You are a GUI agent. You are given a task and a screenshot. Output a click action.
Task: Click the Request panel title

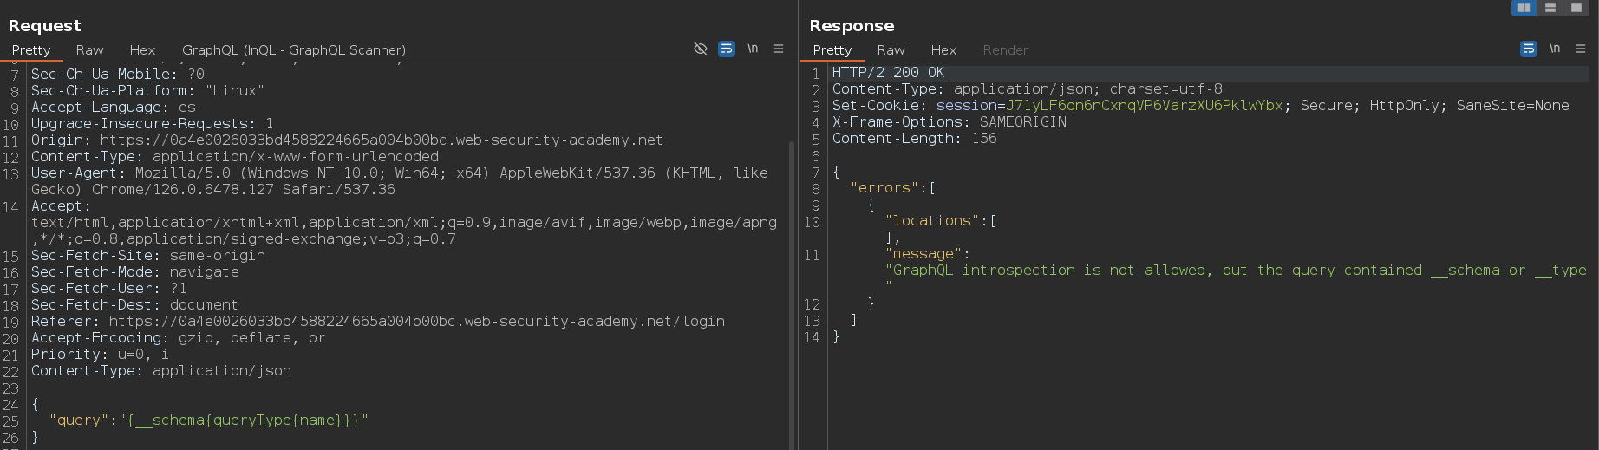pyautogui.click(x=45, y=26)
